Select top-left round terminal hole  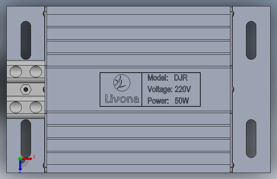pyautogui.click(x=16, y=72)
